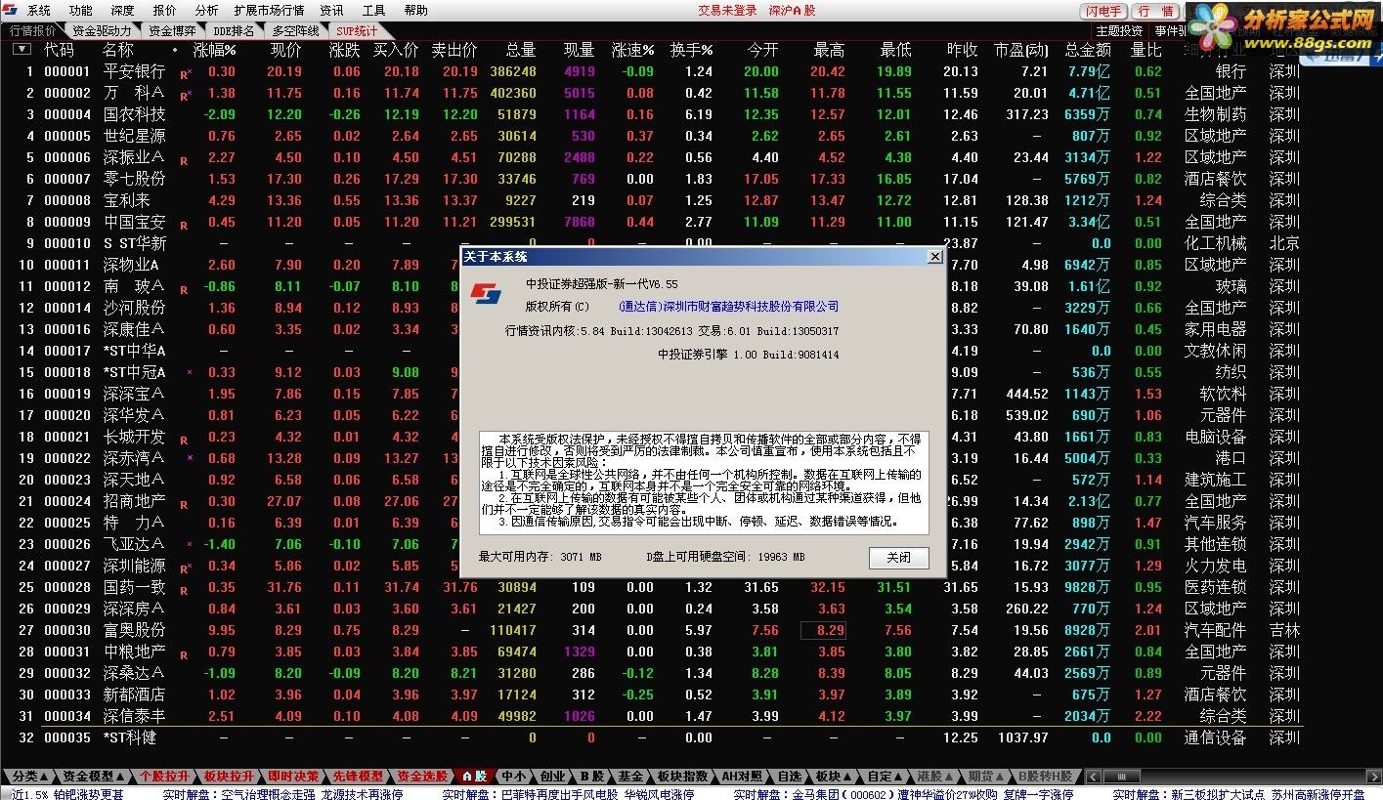Open the 功能 menu
The image size is (1383, 800).
click(81, 11)
